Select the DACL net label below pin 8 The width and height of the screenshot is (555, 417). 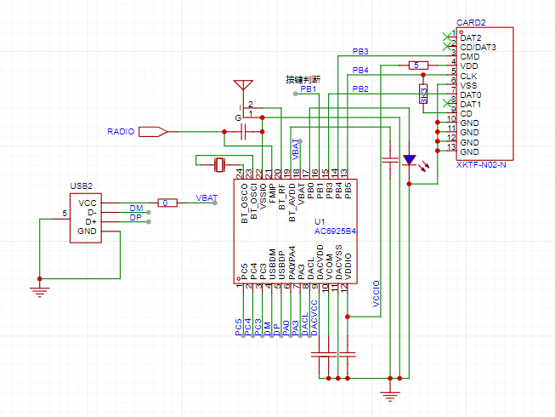click(x=304, y=324)
